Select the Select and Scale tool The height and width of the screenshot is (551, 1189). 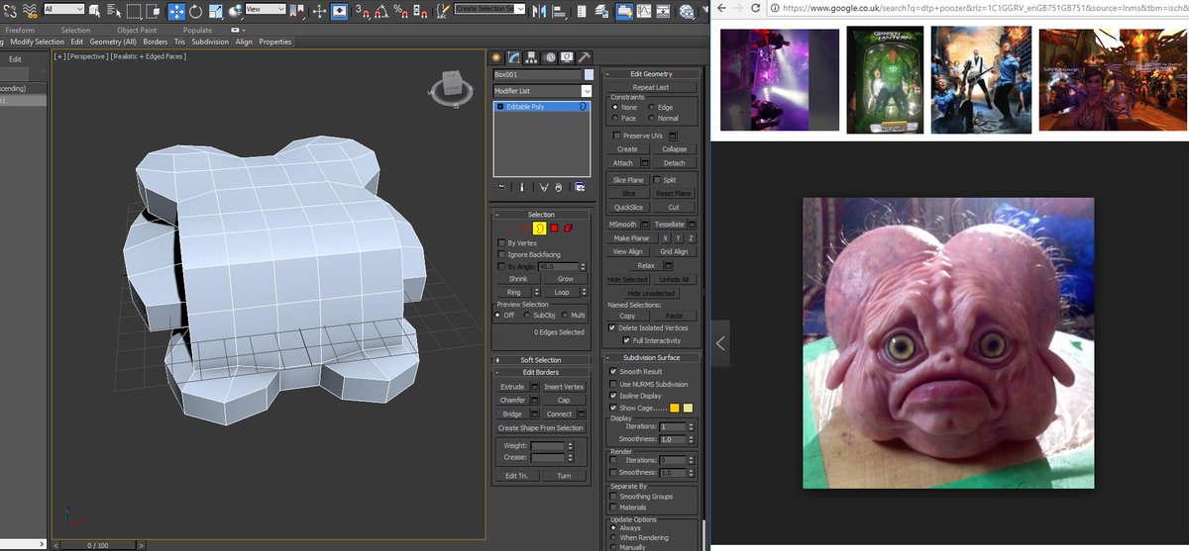(x=216, y=11)
